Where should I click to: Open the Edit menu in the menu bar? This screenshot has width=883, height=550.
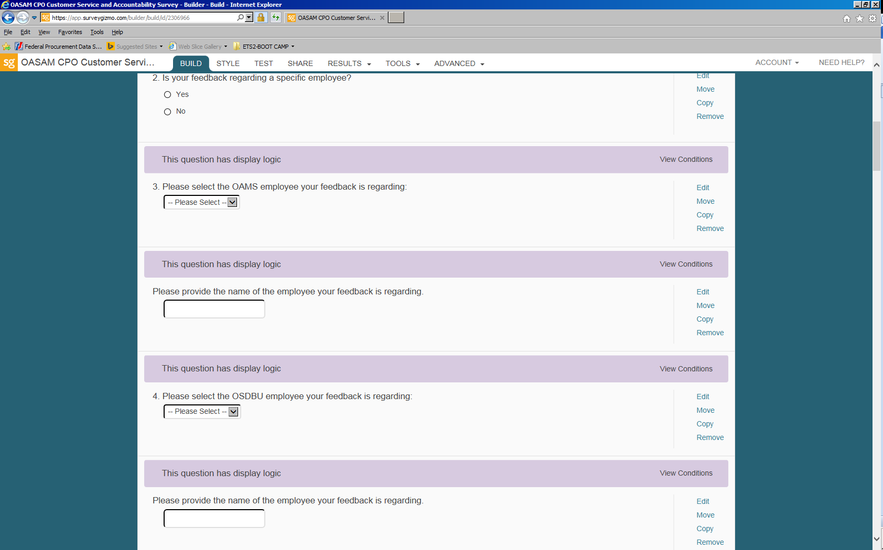coord(25,32)
